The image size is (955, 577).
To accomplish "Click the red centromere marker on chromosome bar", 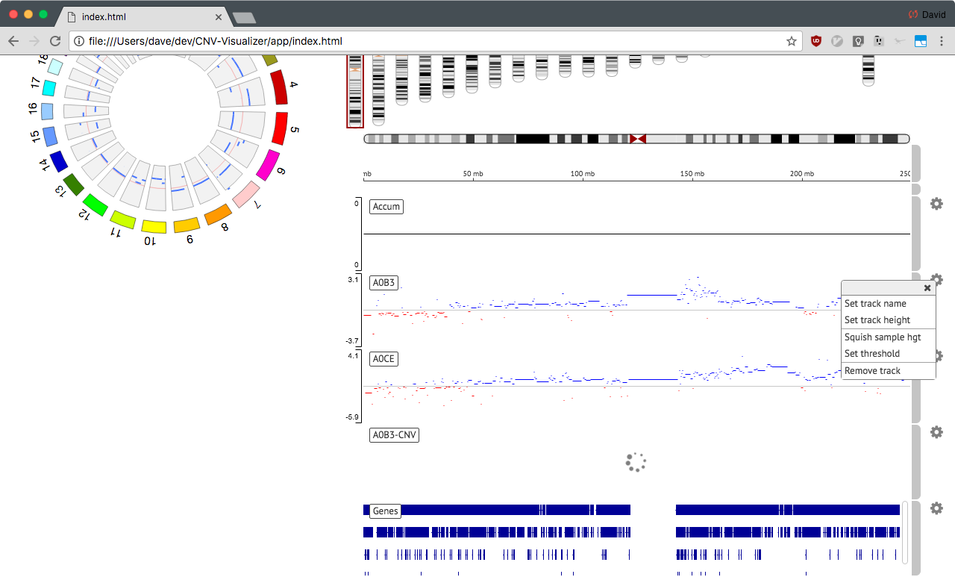I will 637,139.
